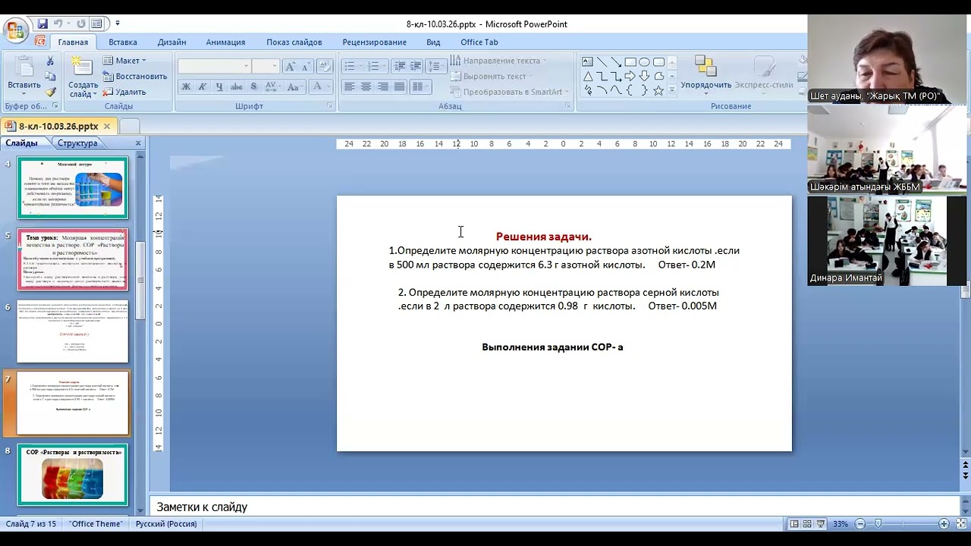Screen dimensions: 971x546
Task: Open the Дизайн ribbon tab
Action: pyautogui.click(x=172, y=42)
